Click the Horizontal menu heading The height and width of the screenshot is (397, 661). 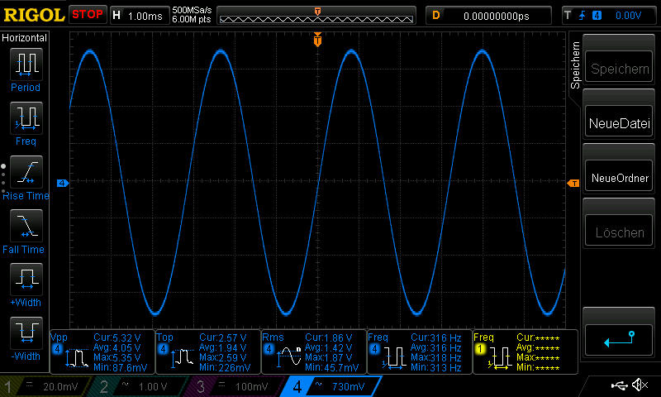24,38
